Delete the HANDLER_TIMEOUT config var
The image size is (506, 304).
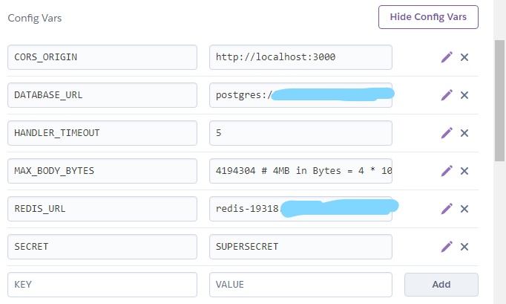click(464, 133)
